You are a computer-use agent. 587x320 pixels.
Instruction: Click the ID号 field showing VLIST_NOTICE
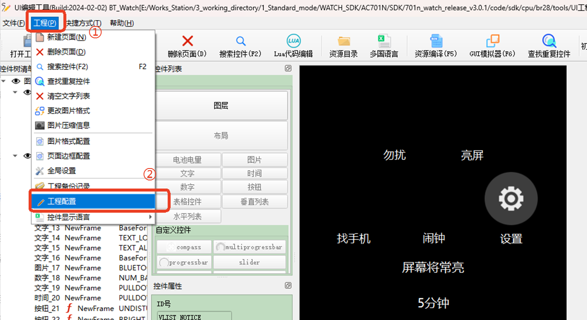[195, 316]
